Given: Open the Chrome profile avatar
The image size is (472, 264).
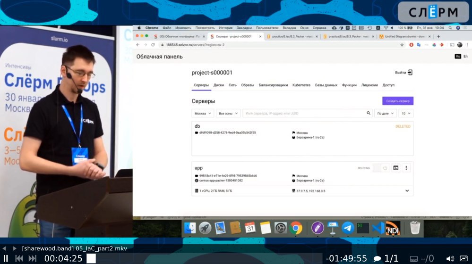Looking at the screenshot, I should [x=460, y=45].
